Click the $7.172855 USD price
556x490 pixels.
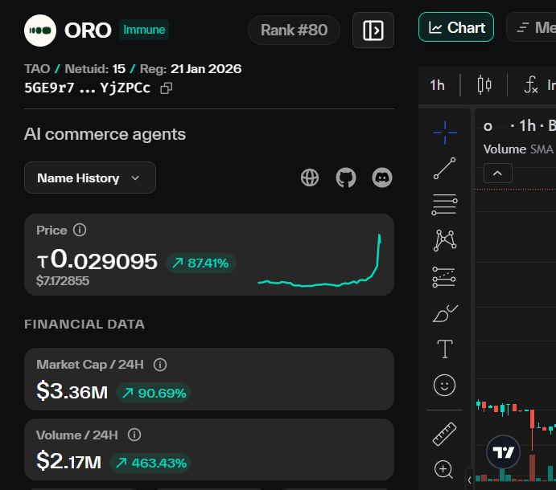pos(63,281)
